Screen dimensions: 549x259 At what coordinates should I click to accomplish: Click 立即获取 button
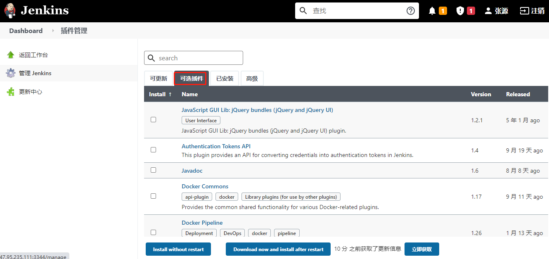click(422, 249)
